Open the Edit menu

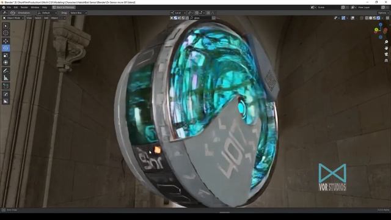[x=16, y=7]
